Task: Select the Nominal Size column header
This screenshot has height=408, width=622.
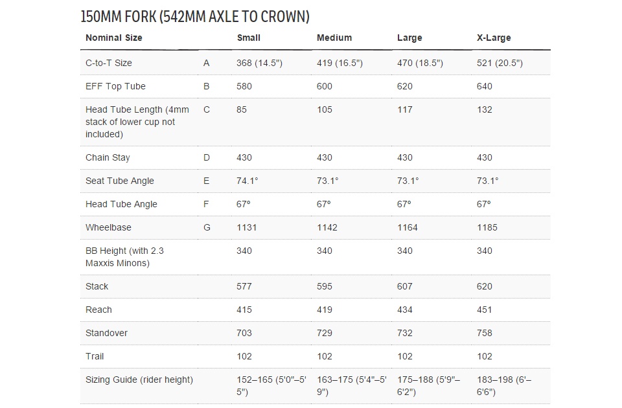Action: click(114, 38)
